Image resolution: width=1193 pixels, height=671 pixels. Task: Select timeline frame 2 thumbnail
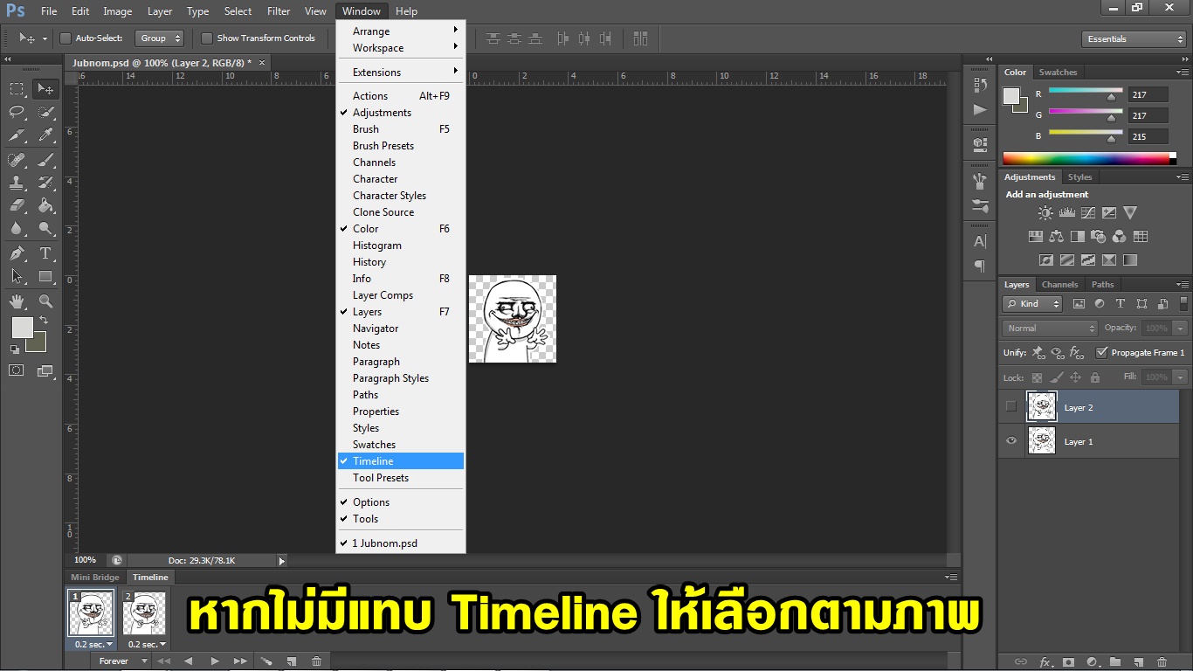[x=144, y=613]
